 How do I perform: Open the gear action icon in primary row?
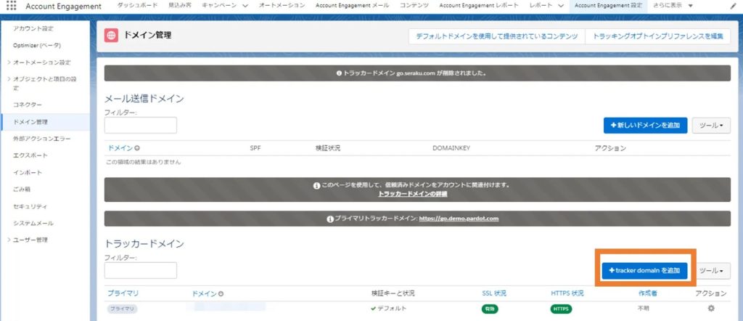711,308
